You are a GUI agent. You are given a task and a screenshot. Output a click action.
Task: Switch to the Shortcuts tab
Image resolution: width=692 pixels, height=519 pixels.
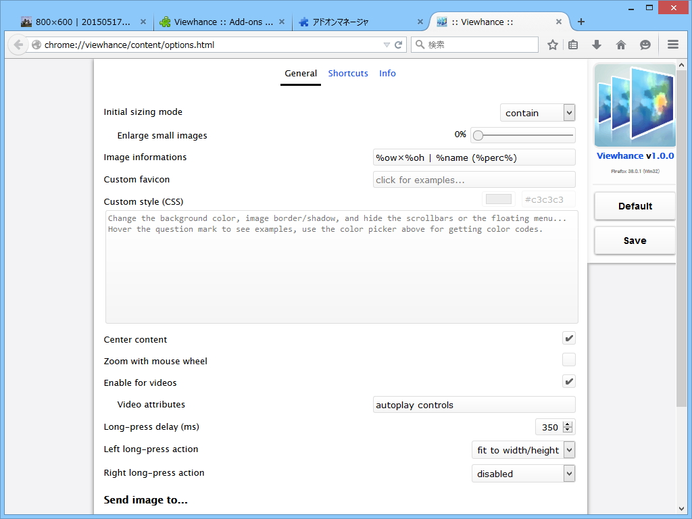coord(347,74)
